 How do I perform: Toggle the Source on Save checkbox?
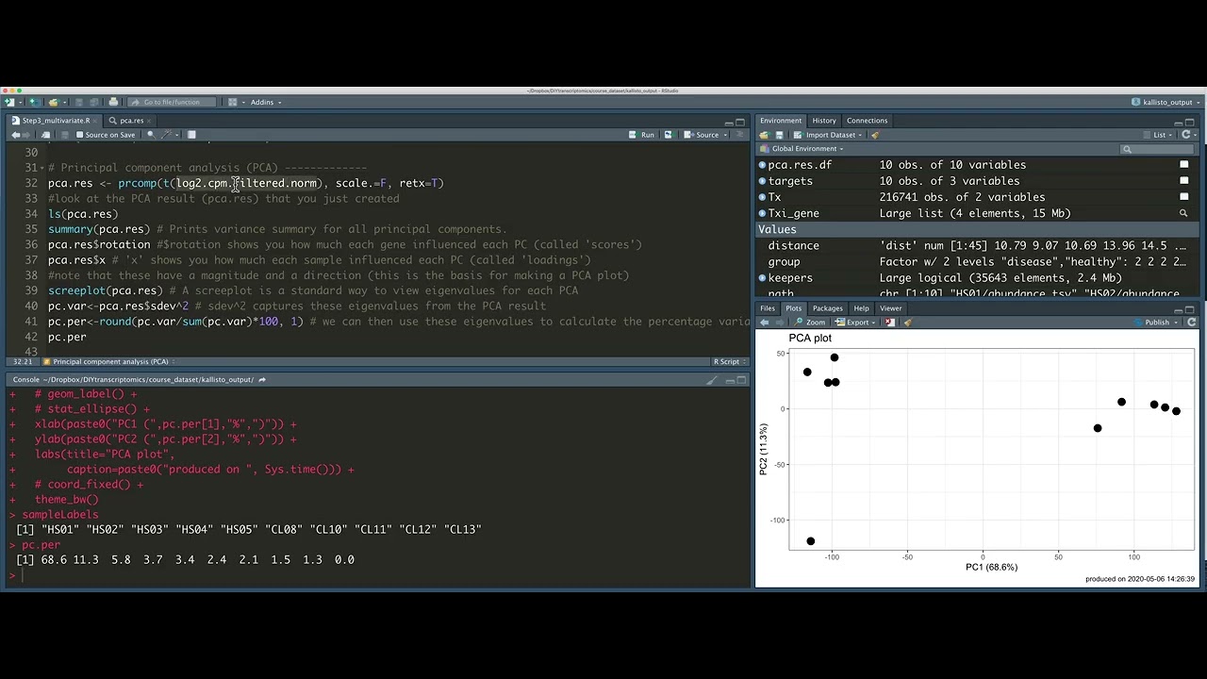(x=79, y=135)
